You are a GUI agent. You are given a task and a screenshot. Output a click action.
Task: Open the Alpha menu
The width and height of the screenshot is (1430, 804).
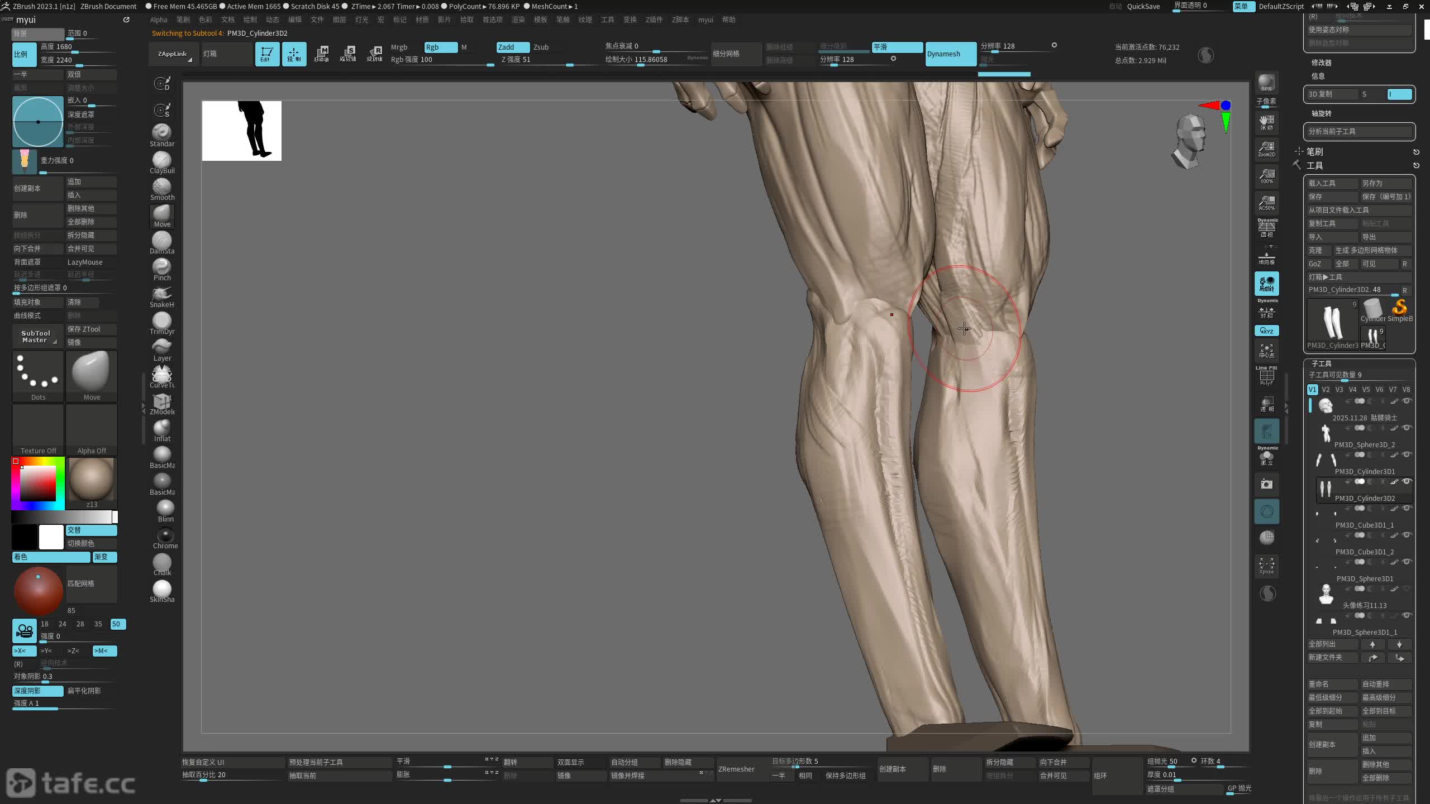click(159, 20)
